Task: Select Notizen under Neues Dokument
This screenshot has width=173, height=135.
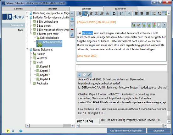Action: (39, 54)
